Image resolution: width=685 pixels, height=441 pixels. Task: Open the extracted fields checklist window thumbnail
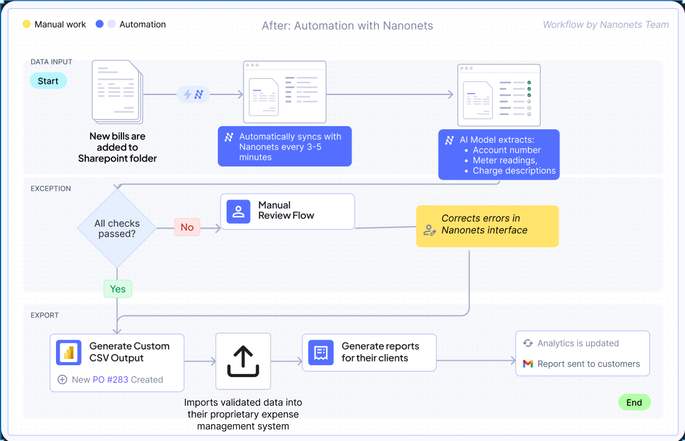pyautogui.click(x=499, y=95)
